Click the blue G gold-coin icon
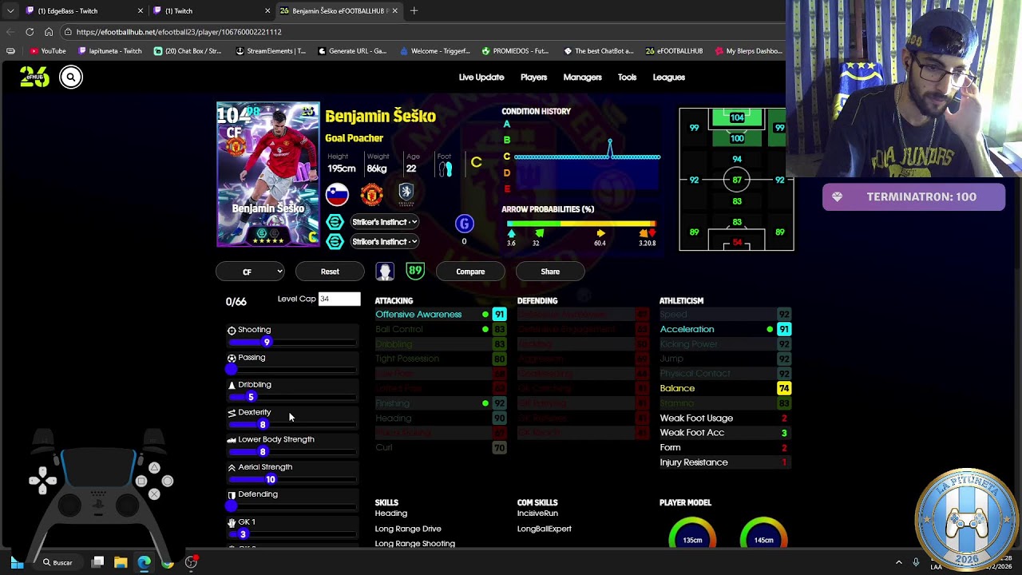1022x575 pixels. pos(464,224)
